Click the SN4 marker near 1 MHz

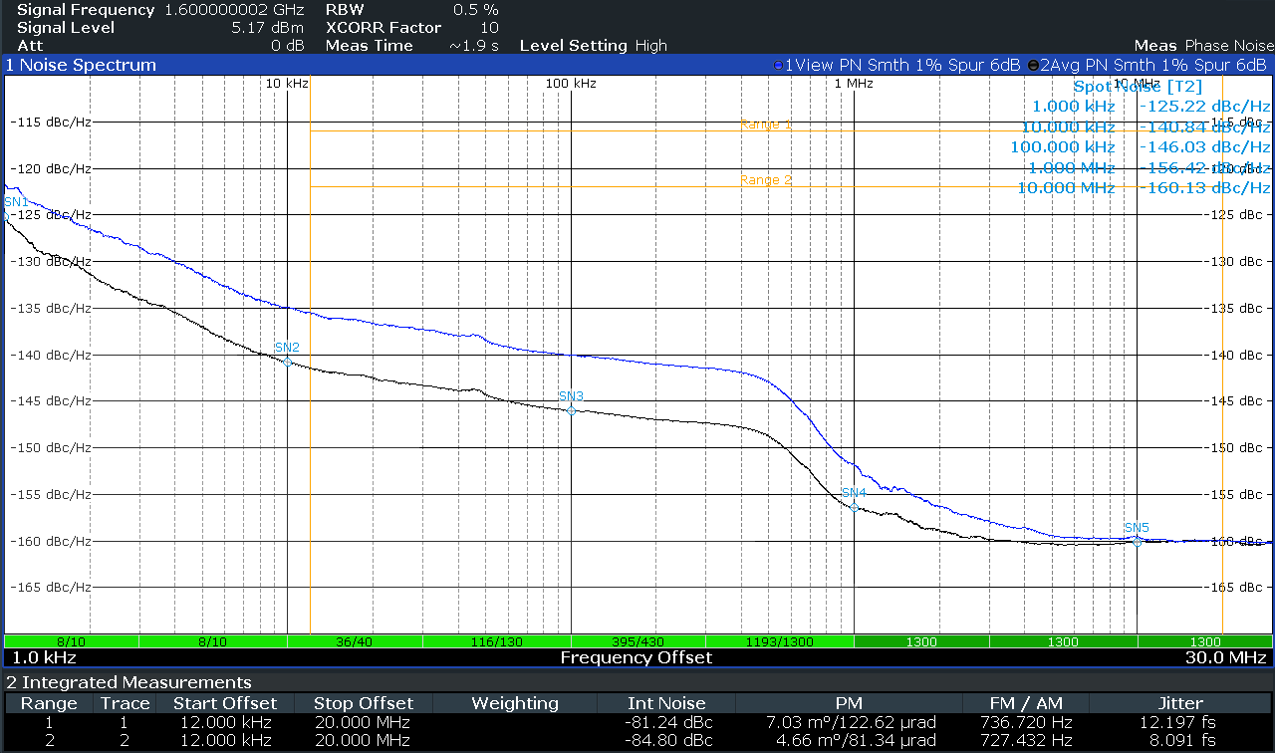click(x=854, y=506)
